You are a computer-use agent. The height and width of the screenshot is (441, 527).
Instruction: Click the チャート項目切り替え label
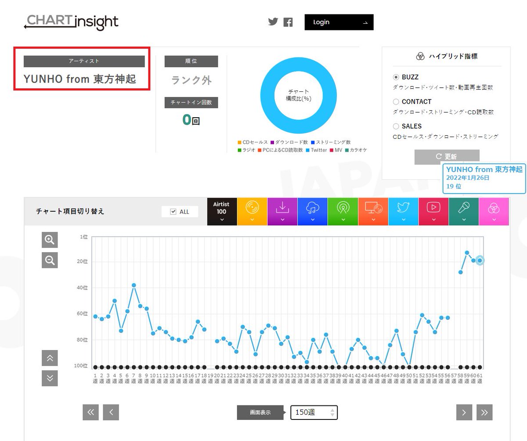(x=70, y=211)
